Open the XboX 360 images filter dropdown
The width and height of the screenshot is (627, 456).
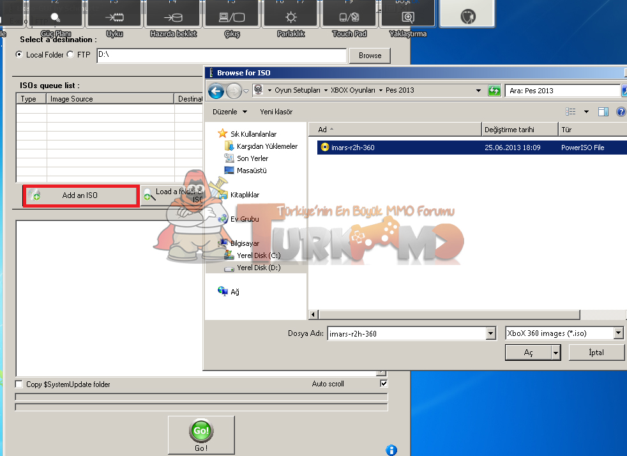point(619,333)
